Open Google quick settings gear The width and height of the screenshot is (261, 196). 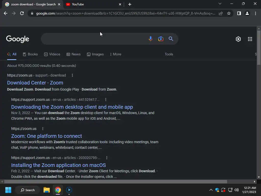(238, 39)
